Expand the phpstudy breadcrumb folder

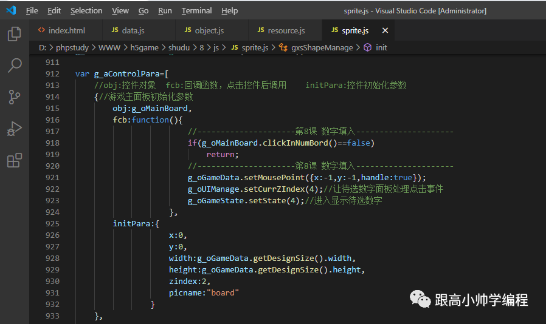(x=72, y=47)
